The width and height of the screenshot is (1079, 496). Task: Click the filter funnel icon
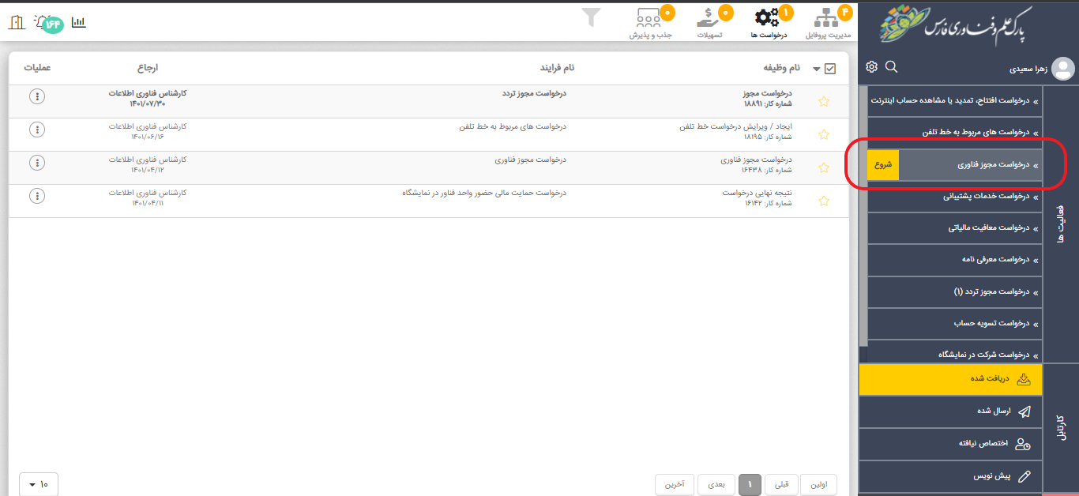click(x=592, y=17)
